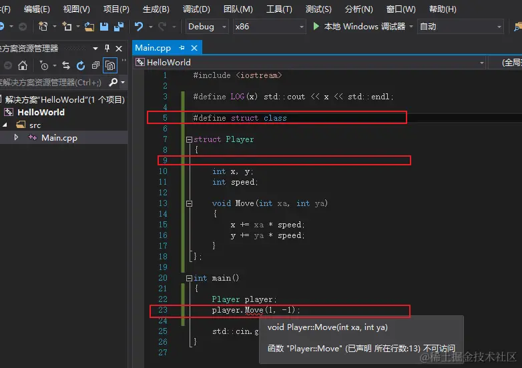
Task: Expand the Main.cpp tree node
Action: 16,137
